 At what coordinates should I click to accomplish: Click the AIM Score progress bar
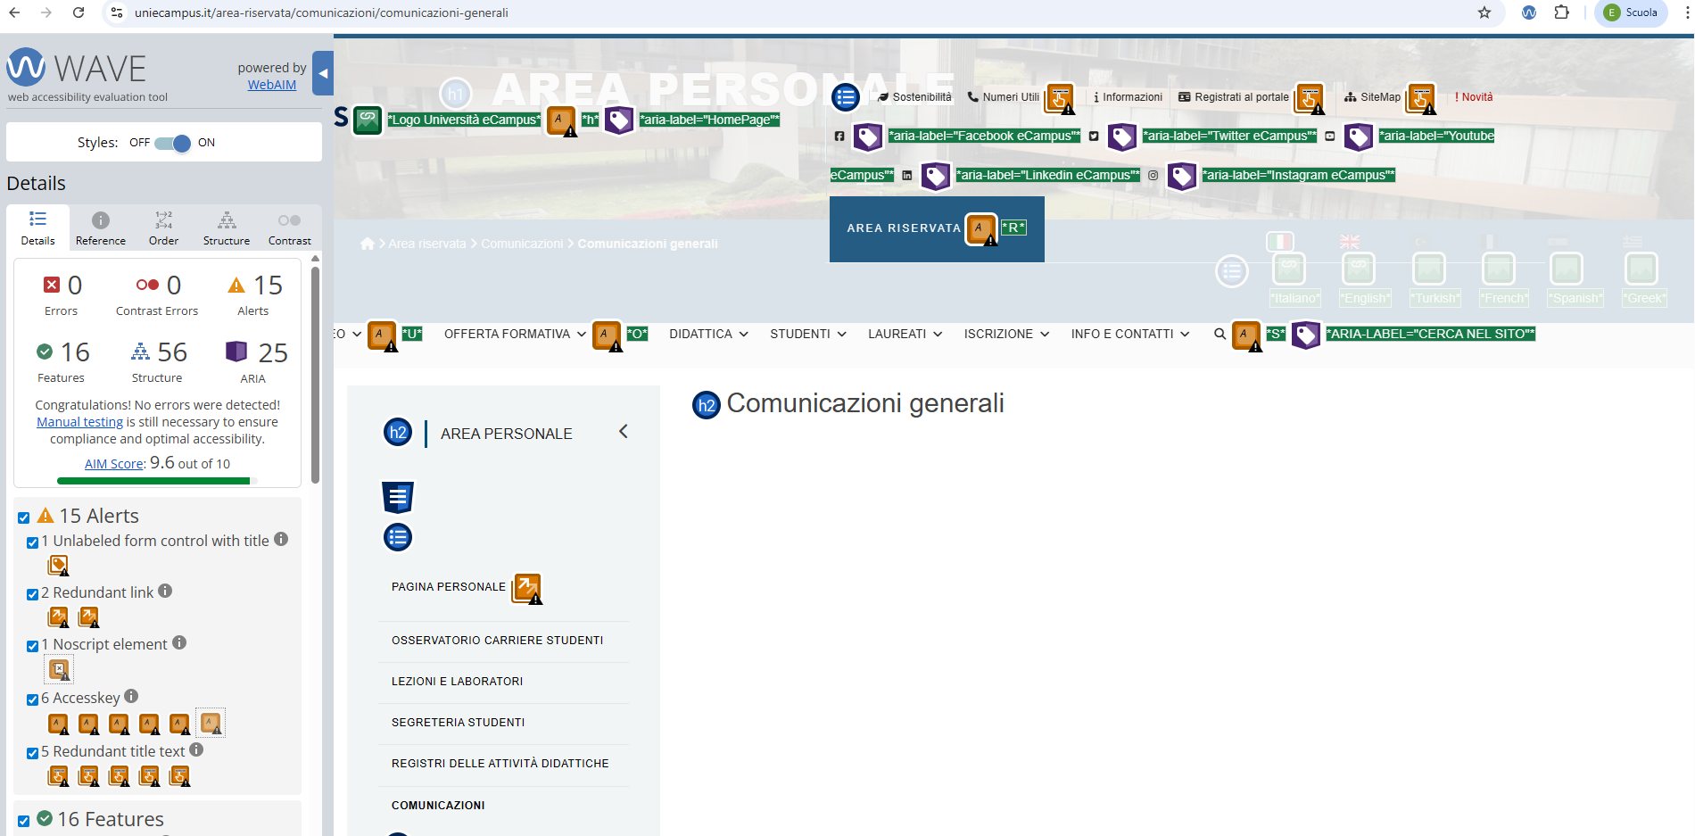click(x=157, y=481)
